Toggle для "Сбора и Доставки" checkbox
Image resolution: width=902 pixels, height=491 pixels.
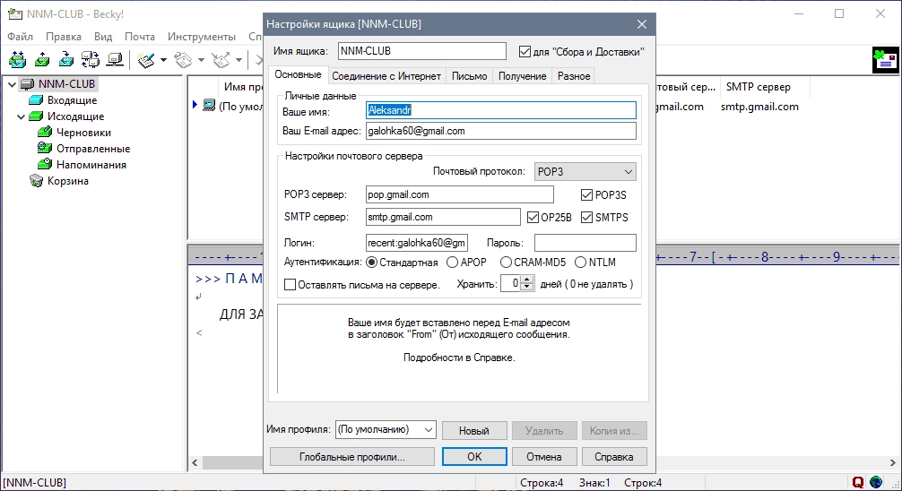(525, 52)
